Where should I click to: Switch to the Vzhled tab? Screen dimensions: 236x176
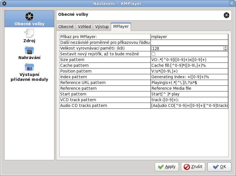coord(84,27)
